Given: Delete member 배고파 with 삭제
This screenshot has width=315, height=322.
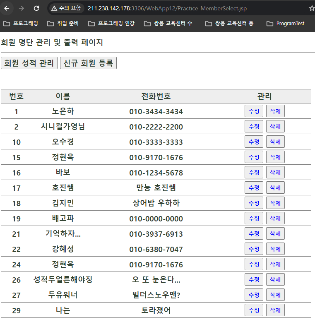Looking at the screenshot, I should (275, 218).
